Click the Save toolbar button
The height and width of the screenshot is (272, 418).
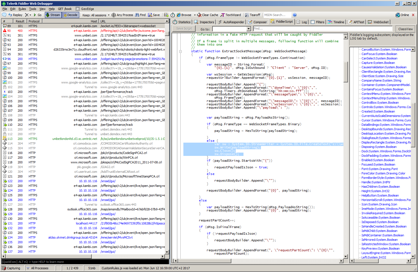click(x=154, y=15)
